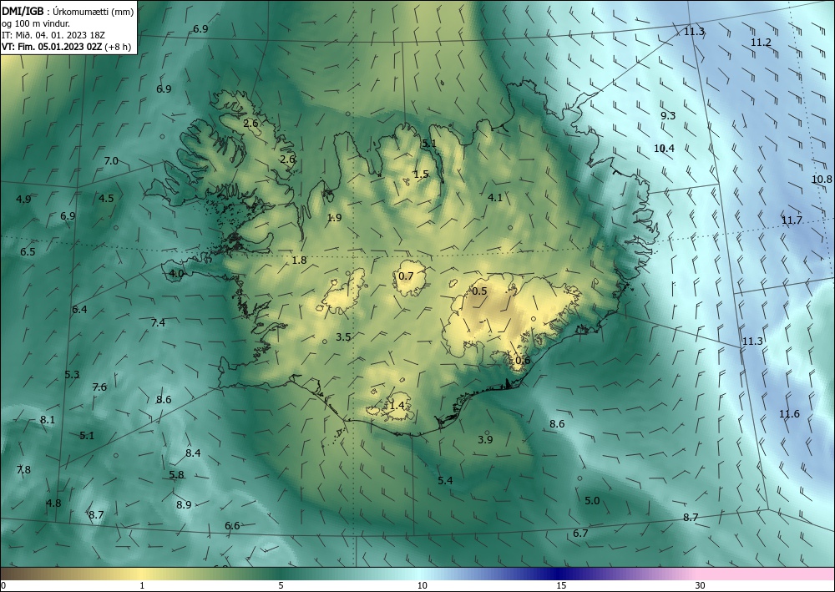Click the 5.0 map value

pyautogui.click(x=592, y=501)
